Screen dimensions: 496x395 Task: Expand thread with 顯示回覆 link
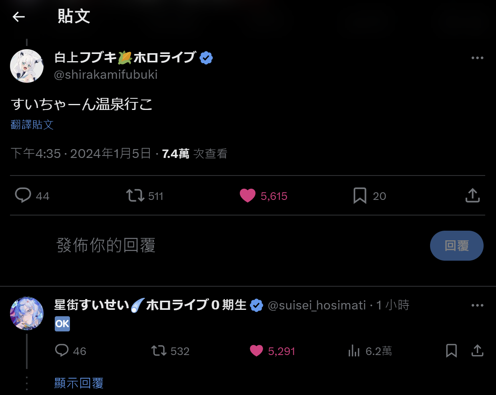coord(79,383)
